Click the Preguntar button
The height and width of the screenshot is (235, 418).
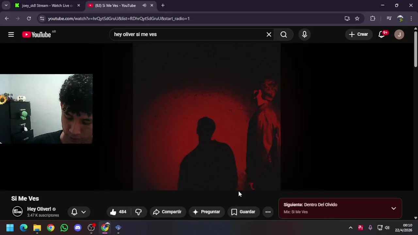207,212
